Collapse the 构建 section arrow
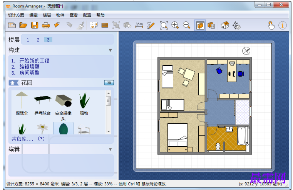 [111, 50]
